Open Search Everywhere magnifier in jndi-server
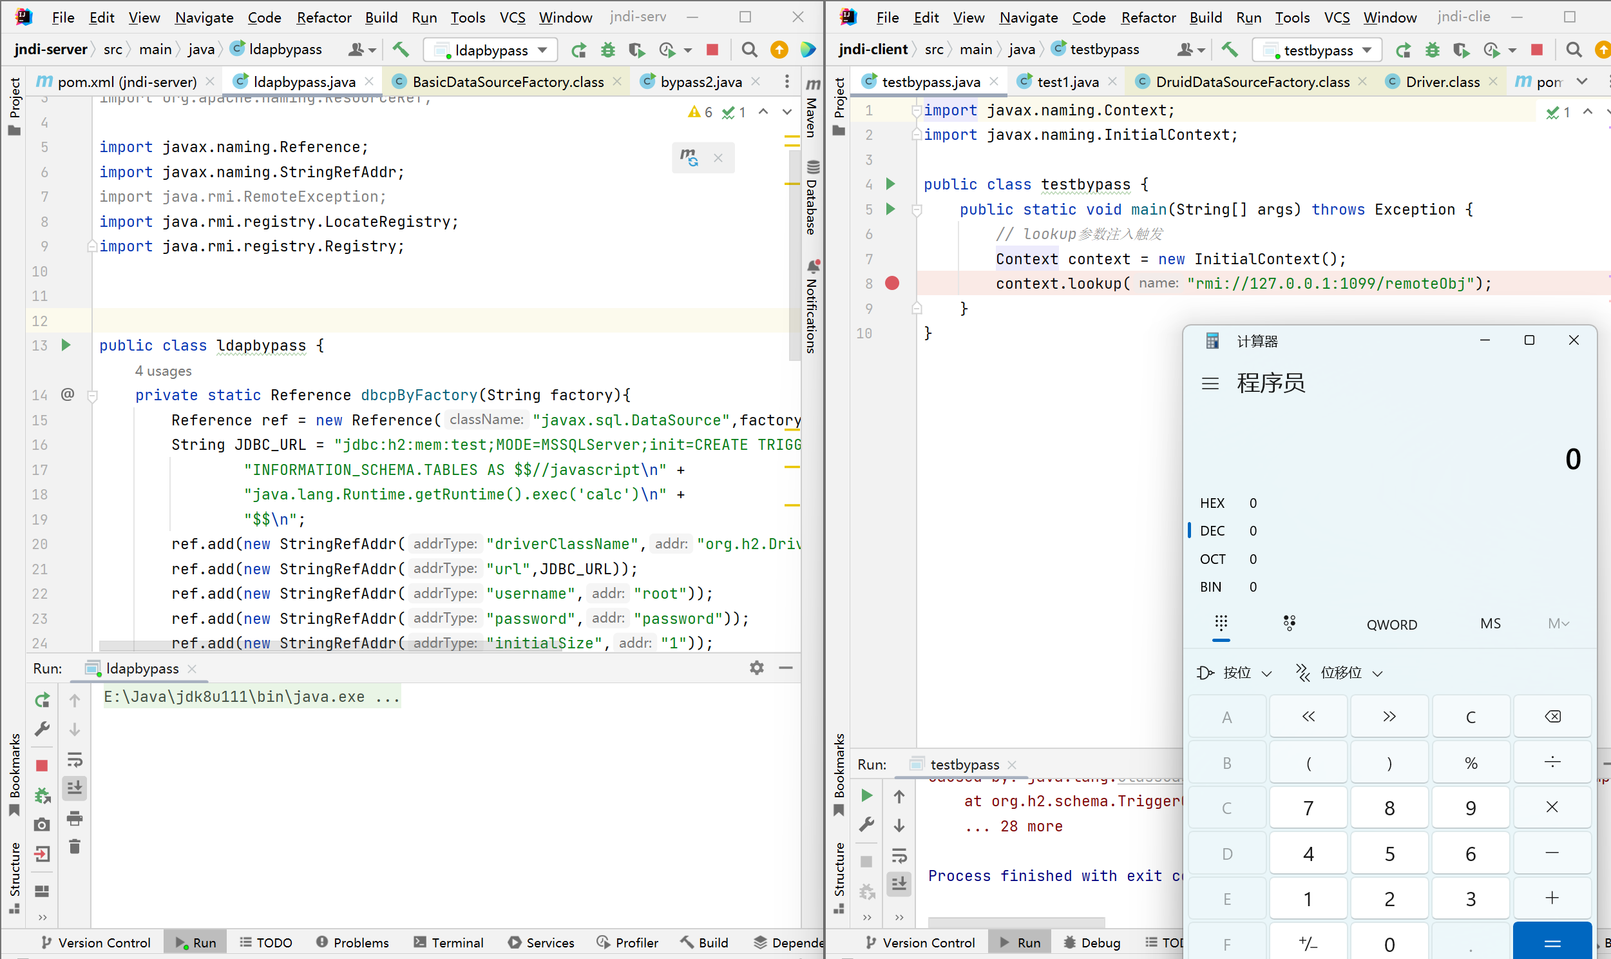 coord(749,50)
